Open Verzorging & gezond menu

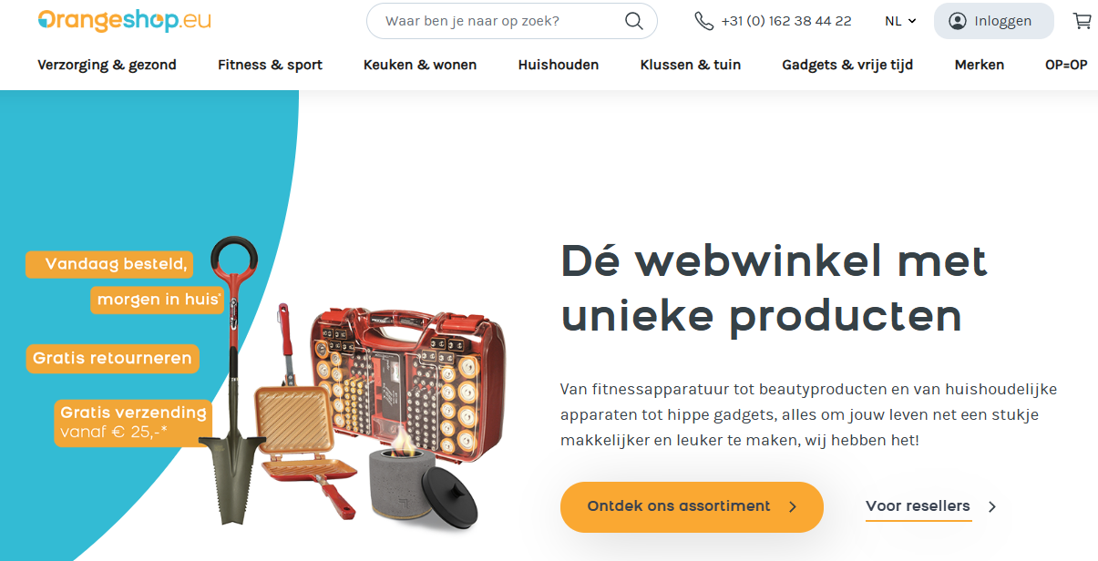tap(107, 65)
